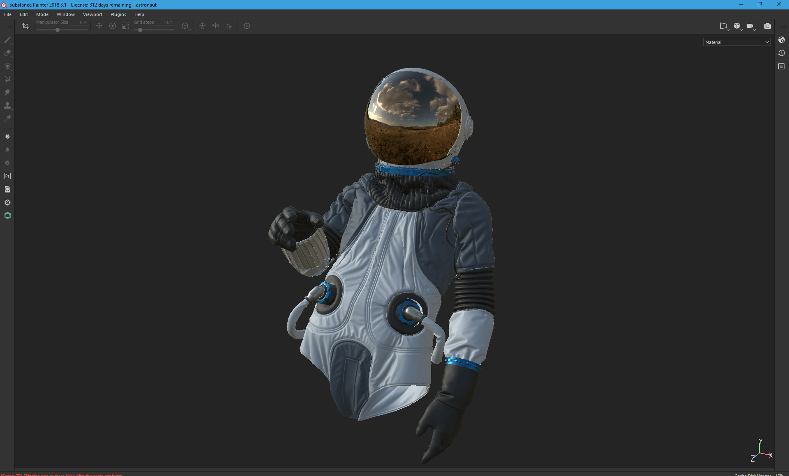Click the reset transform icon
The height and width of the screenshot is (476, 789).
coord(247,26)
